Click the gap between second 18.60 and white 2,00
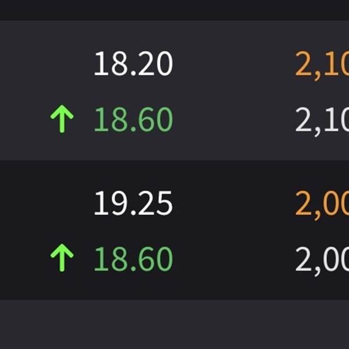Viewport: 349px width, 349px height. [x=233, y=259]
